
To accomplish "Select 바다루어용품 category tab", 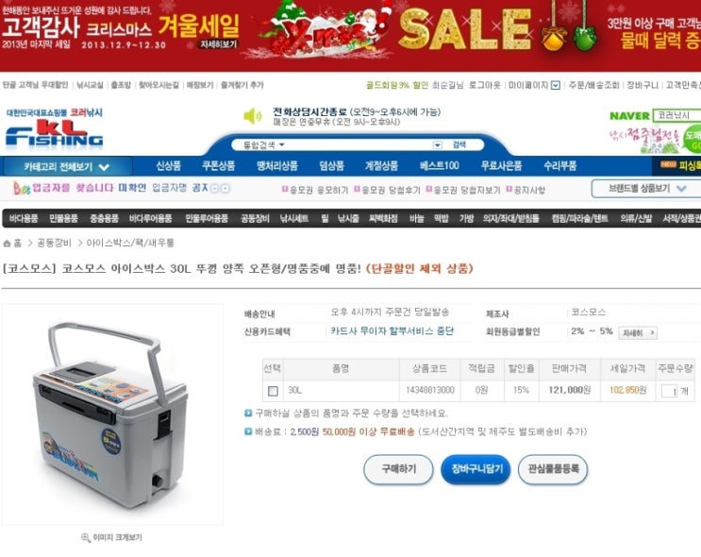I will coord(150,218).
